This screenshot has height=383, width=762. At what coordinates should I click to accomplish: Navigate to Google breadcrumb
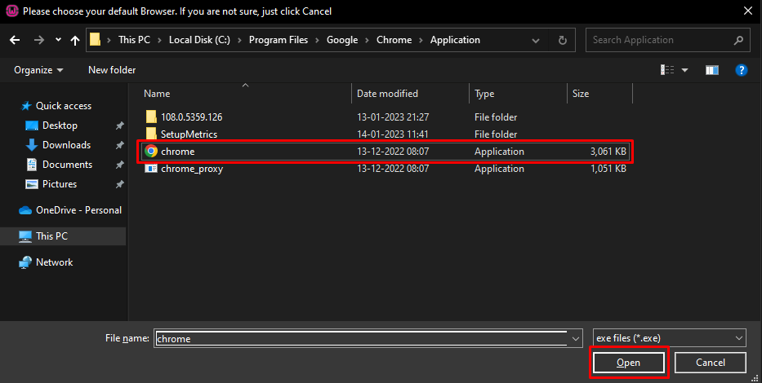pyautogui.click(x=342, y=40)
